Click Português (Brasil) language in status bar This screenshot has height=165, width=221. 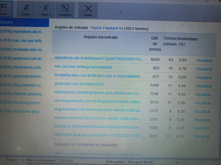pos(141,162)
